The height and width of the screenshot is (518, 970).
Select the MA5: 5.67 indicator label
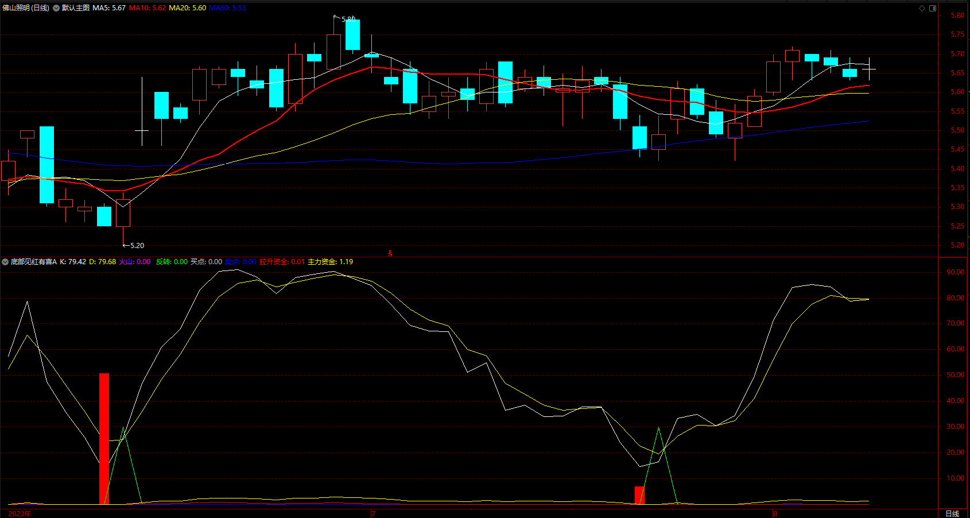pos(109,8)
